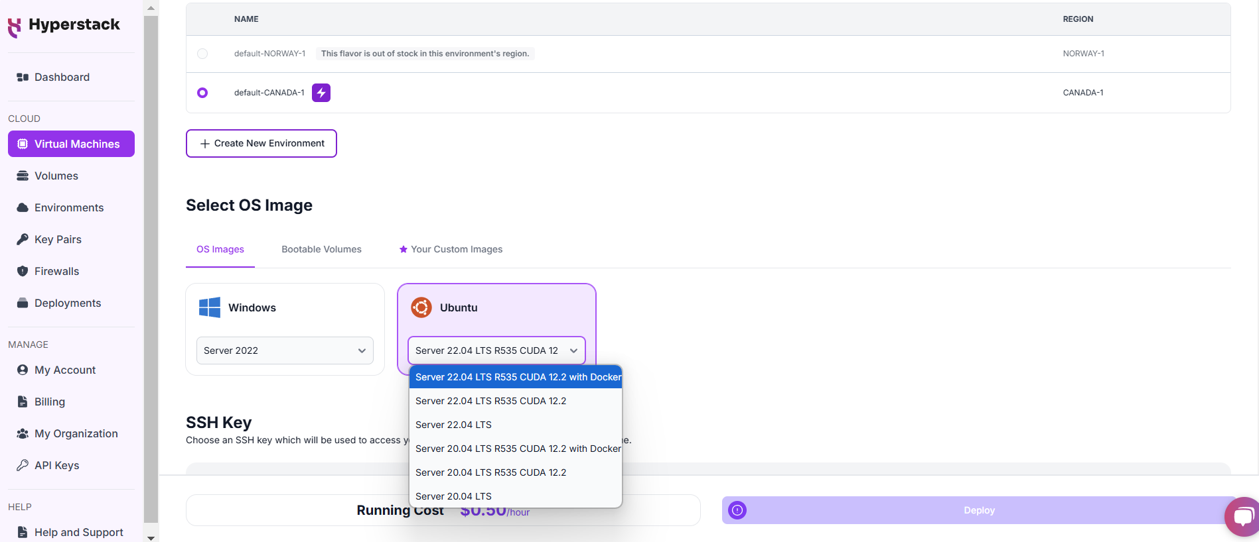
Task: Click the Ubuntu logo icon
Action: (421, 307)
